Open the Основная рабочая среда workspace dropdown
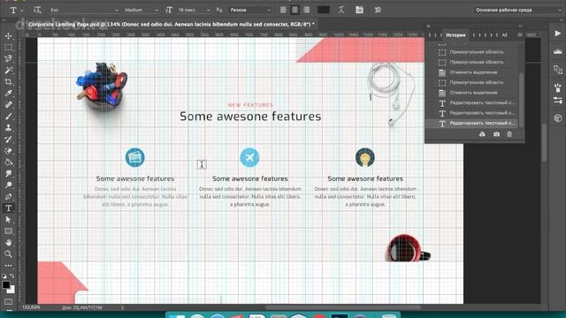566x318 pixels. coord(517,10)
